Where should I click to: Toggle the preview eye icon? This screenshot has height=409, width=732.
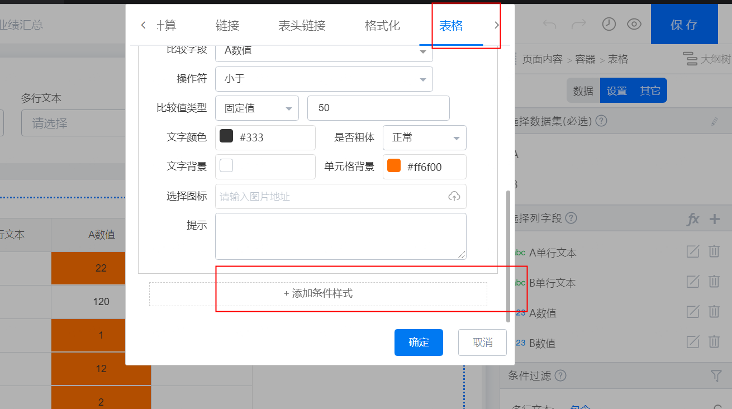pyautogui.click(x=634, y=24)
